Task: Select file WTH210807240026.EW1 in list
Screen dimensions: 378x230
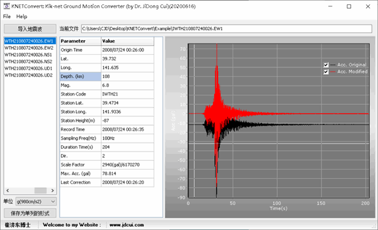Action: 30,41
